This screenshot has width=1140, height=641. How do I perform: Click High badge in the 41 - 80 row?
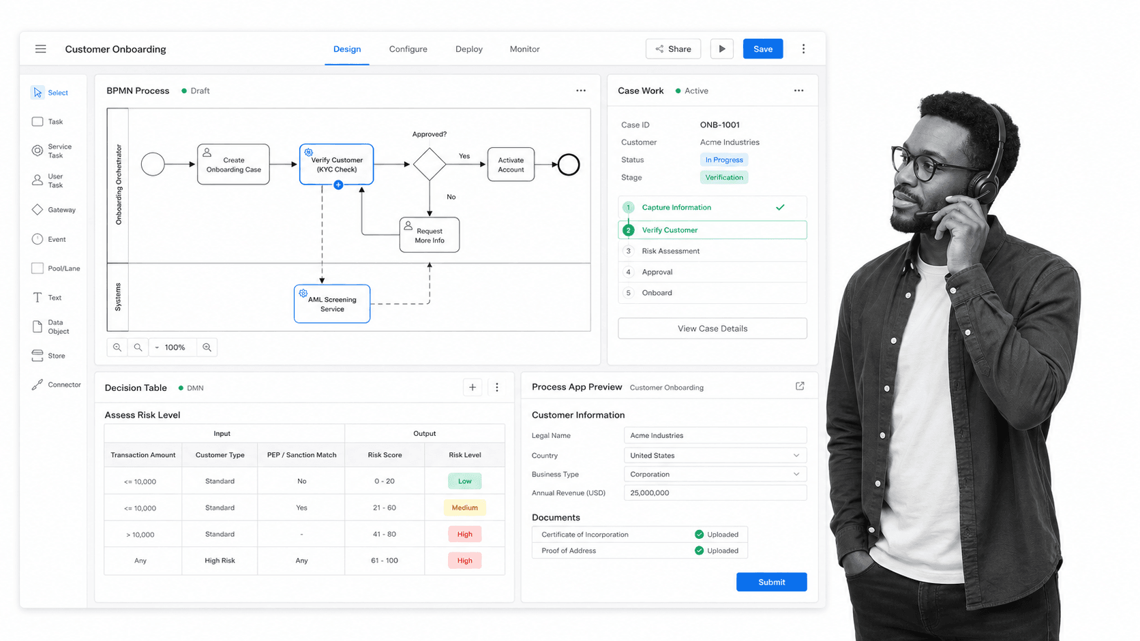tap(465, 534)
